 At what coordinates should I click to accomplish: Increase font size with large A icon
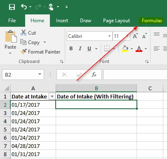click(135, 36)
